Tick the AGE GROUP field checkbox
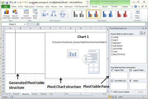 112,46
